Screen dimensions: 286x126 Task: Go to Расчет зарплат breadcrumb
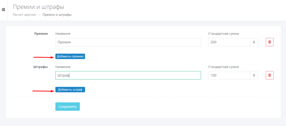pyautogui.click(x=25, y=15)
